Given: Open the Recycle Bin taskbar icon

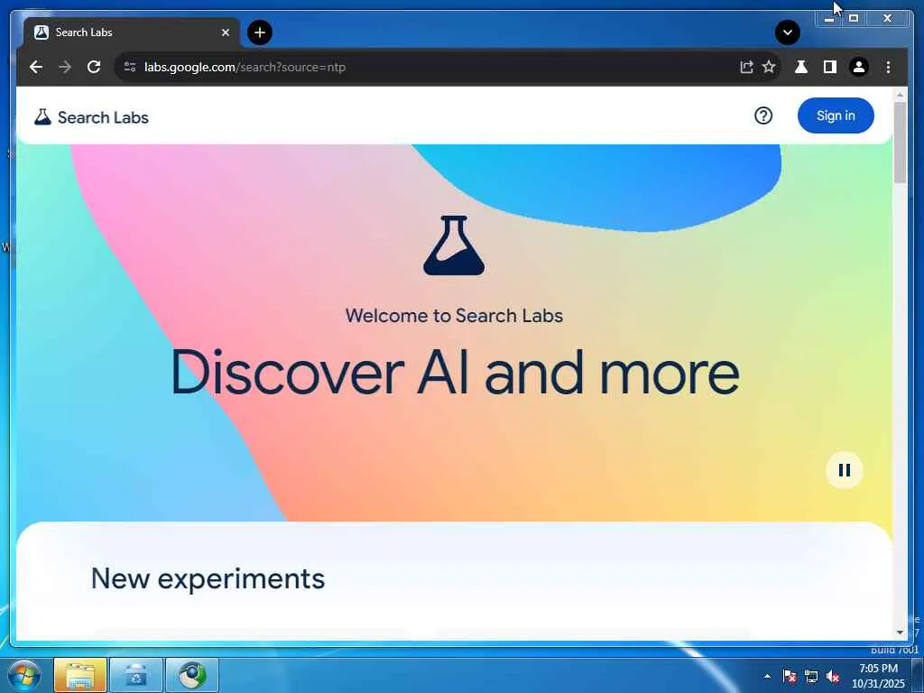Looking at the screenshot, I should pyautogui.click(x=135, y=675).
